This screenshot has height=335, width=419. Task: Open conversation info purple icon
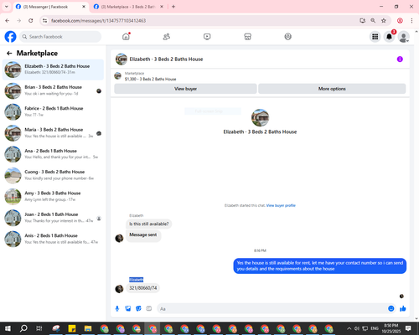coord(400,59)
